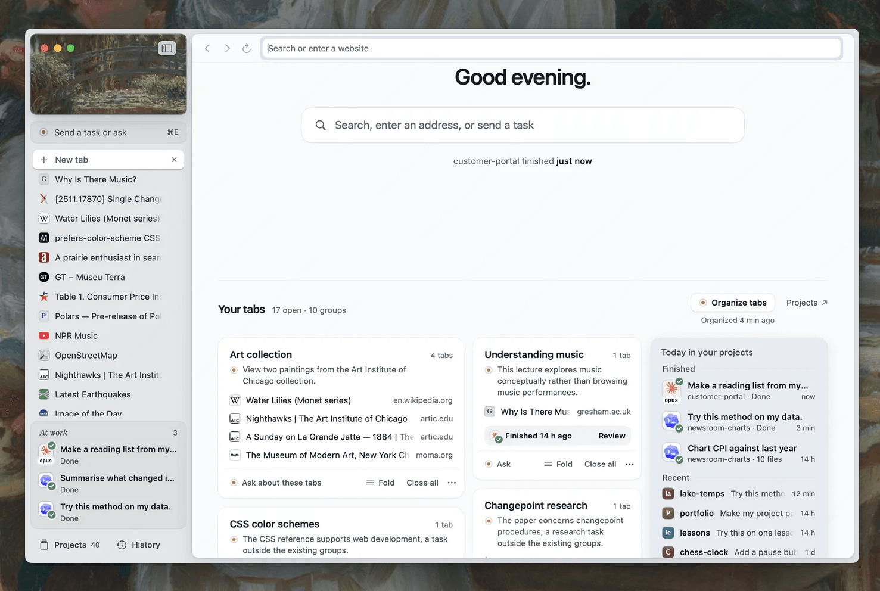This screenshot has width=880, height=591.
Task: Open the Projects icon in sidebar footer
Action: (x=44, y=545)
